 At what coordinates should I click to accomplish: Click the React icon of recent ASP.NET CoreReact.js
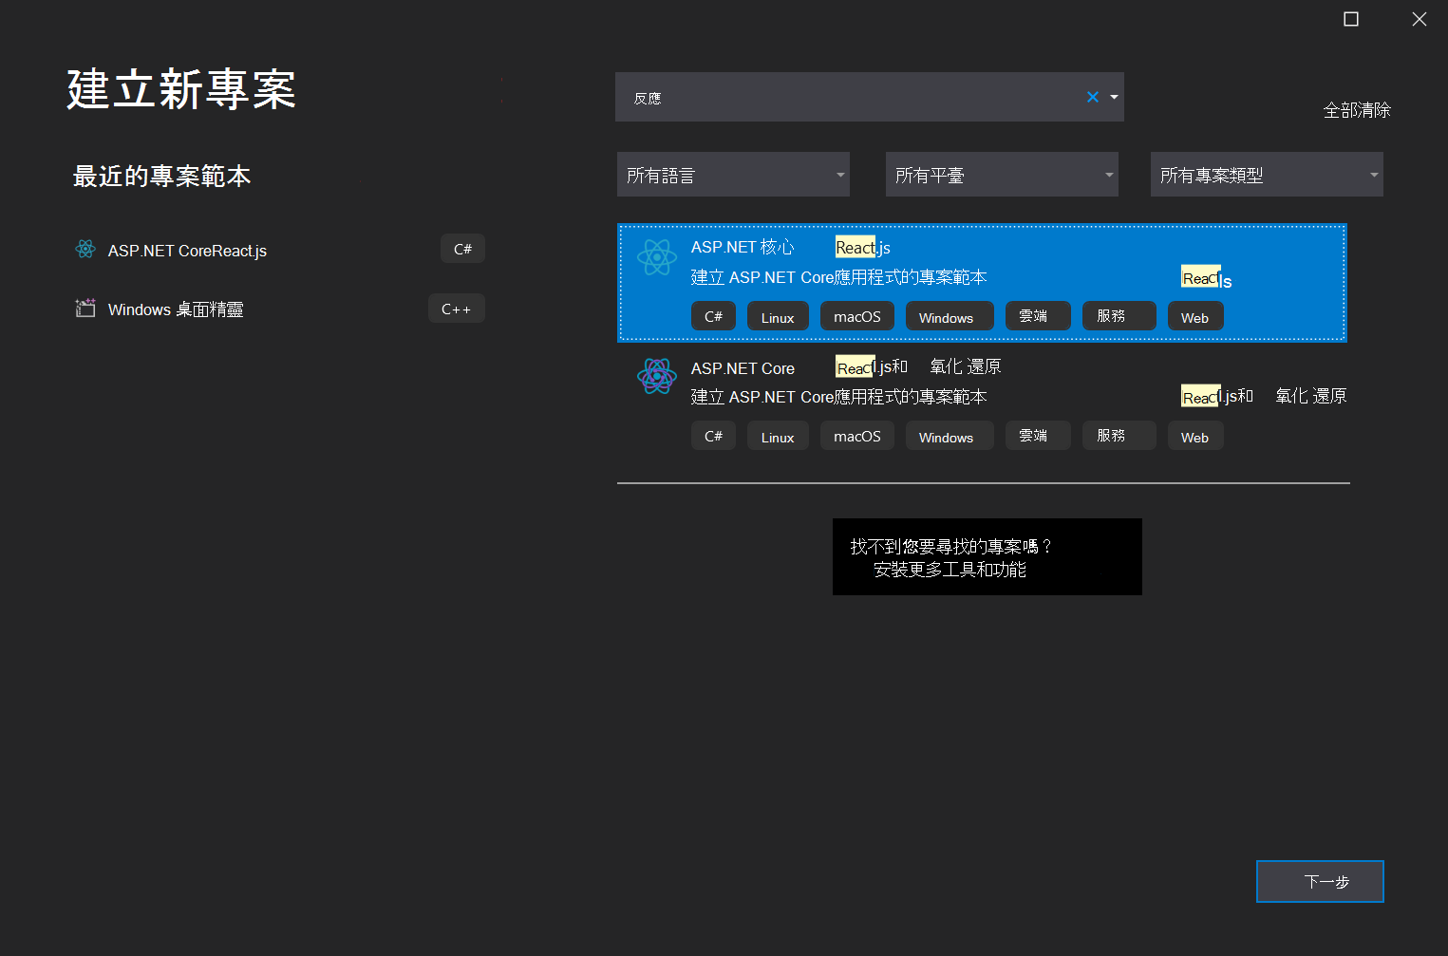click(85, 249)
